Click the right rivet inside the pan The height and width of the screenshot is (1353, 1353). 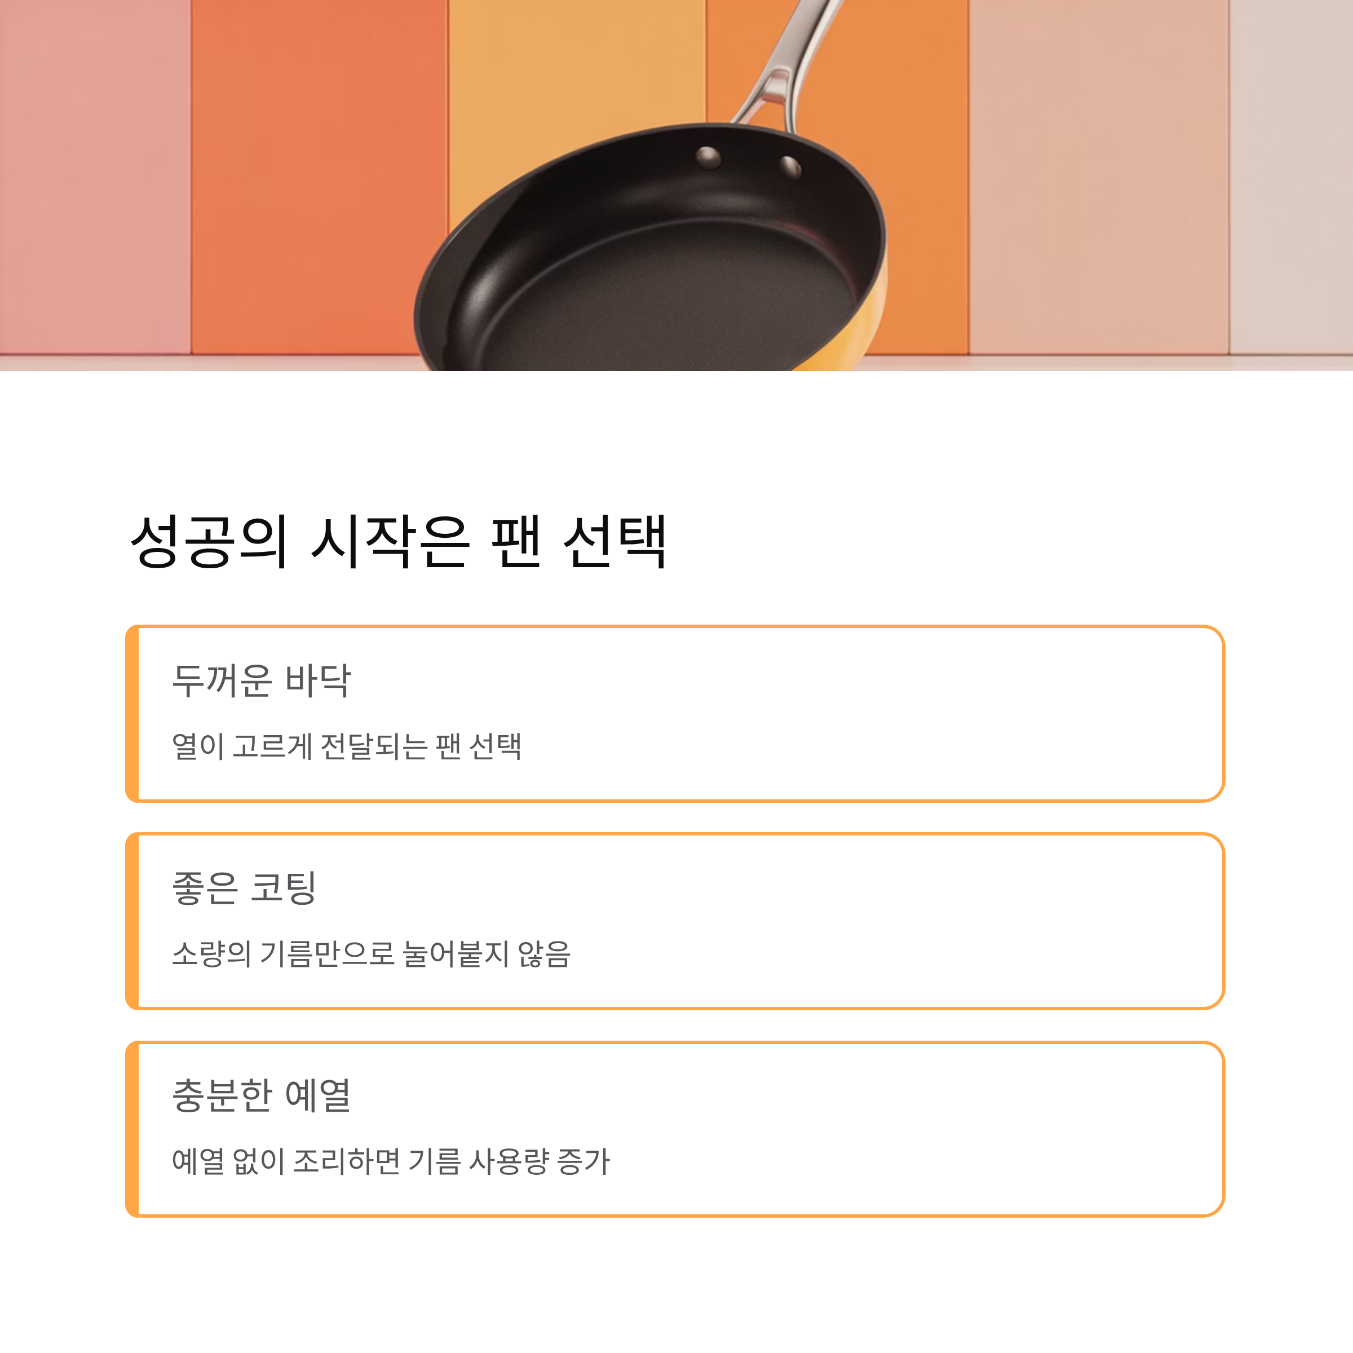pos(790,167)
